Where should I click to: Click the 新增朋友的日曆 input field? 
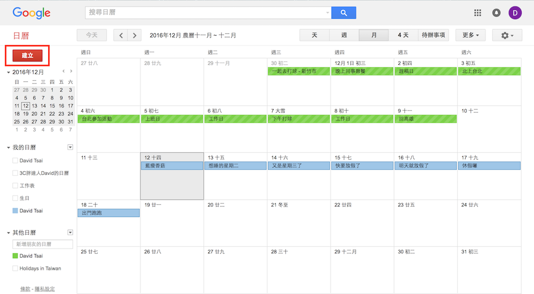coord(43,244)
